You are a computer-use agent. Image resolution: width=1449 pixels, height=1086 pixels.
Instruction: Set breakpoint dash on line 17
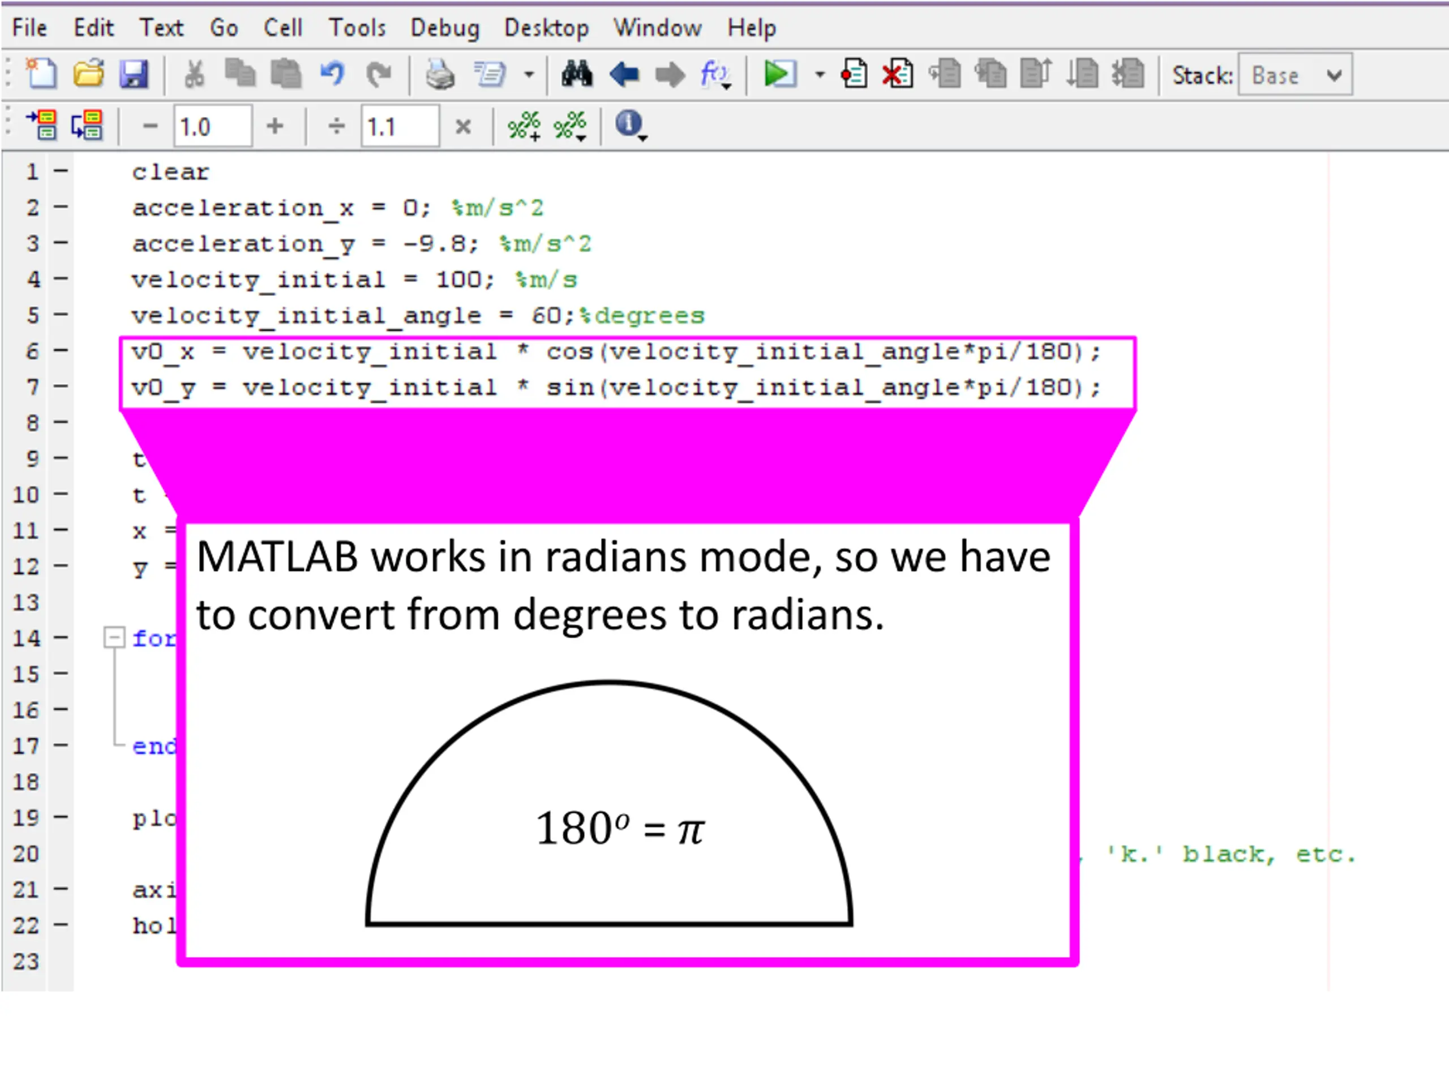click(61, 744)
